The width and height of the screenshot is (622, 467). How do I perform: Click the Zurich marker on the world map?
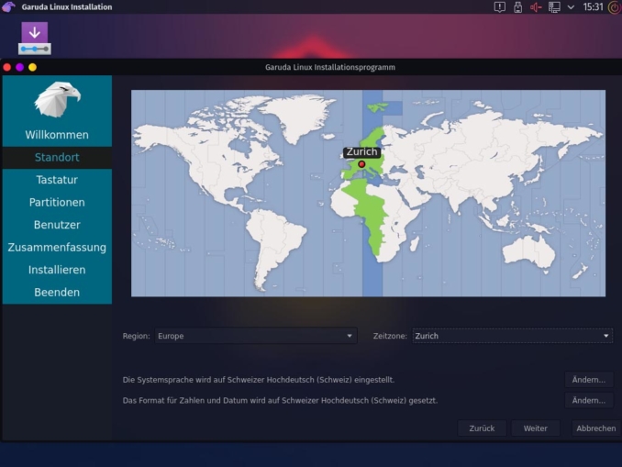(361, 165)
